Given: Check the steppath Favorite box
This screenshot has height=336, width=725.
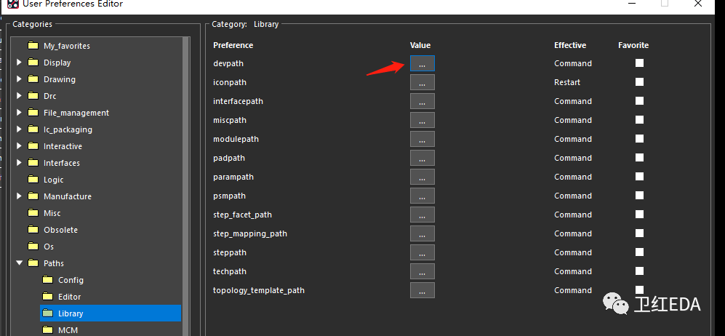Looking at the screenshot, I should (x=639, y=252).
